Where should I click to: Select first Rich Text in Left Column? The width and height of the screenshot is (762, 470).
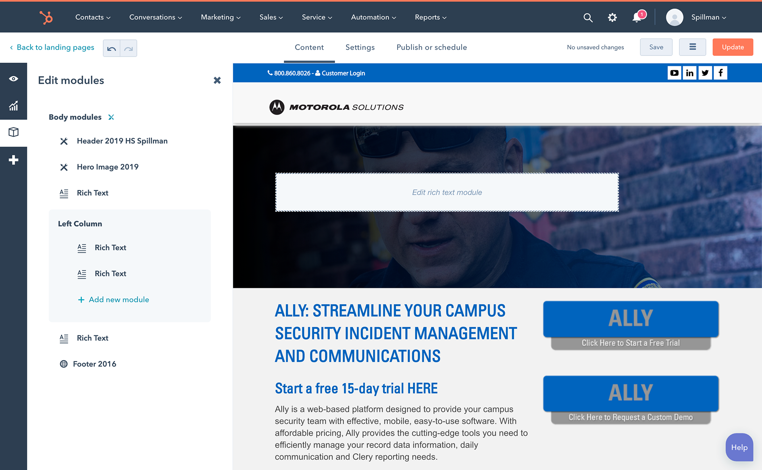[x=110, y=248]
